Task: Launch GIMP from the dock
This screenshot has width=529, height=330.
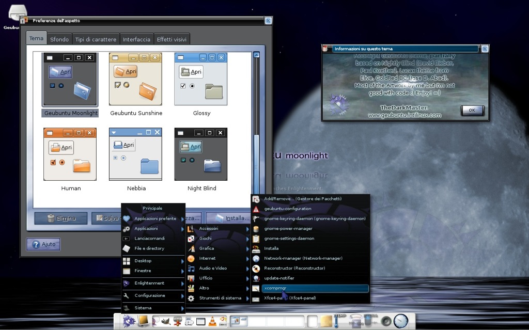Action: 165,321
